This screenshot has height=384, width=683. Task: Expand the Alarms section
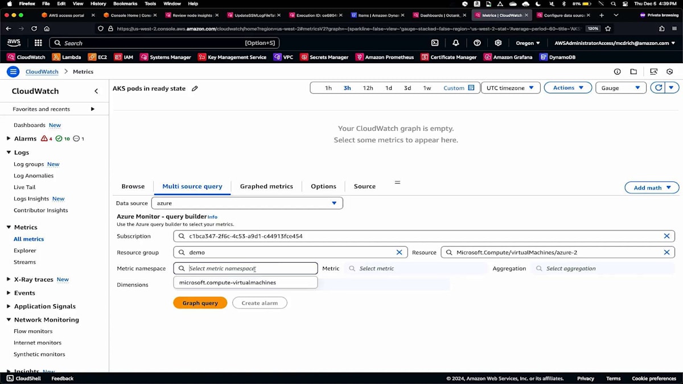[9, 139]
